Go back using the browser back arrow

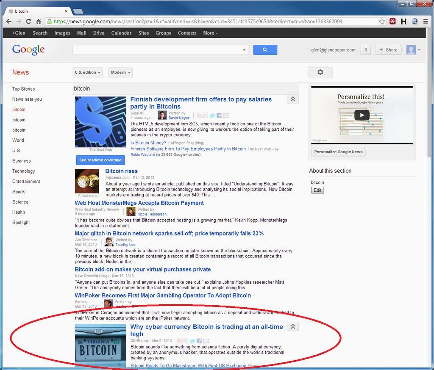pos(8,22)
